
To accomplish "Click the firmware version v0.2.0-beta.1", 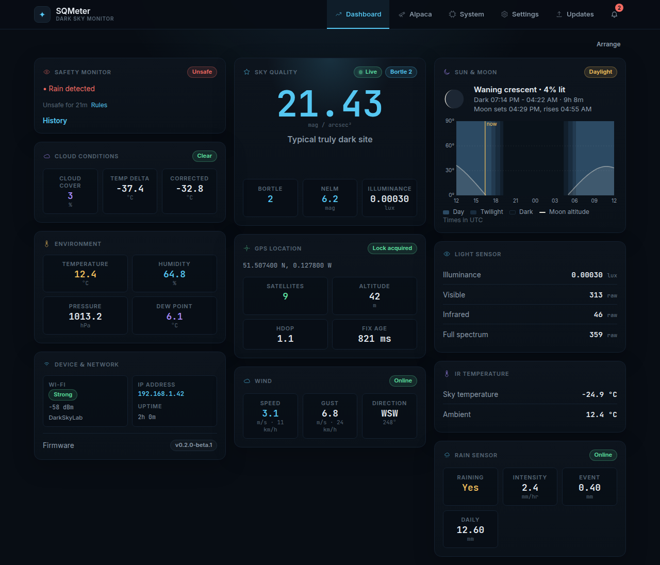I will coord(194,445).
